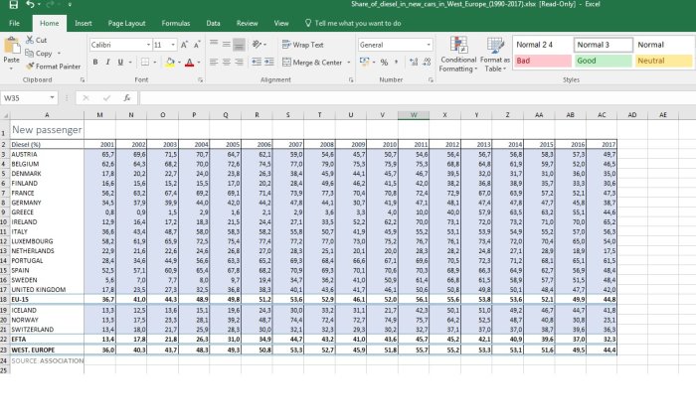Decrease decimal places
This screenshot has height=420, width=696.
coord(427,62)
